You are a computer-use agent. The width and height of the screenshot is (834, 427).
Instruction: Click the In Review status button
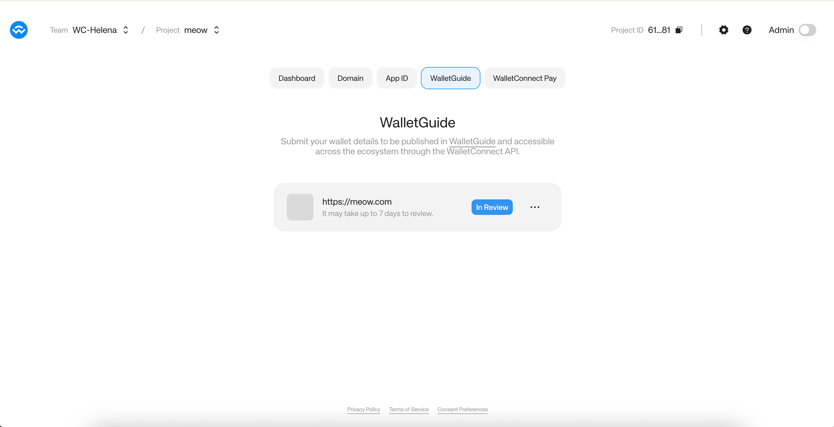[x=492, y=207]
